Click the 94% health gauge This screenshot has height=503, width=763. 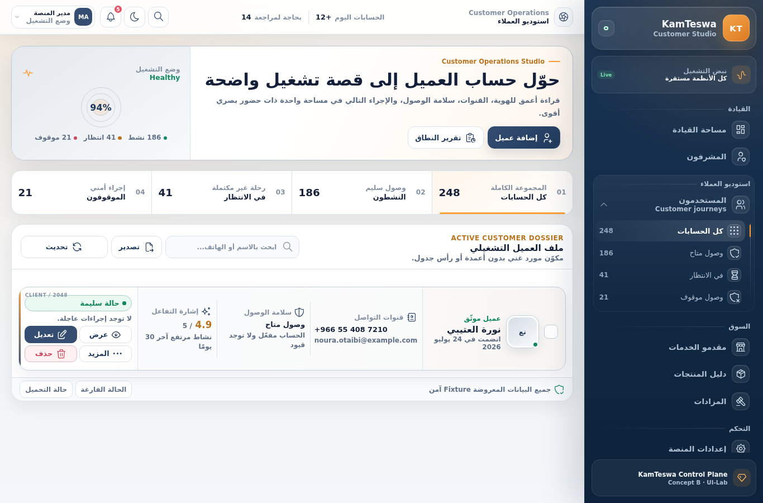click(x=101, y=107)
